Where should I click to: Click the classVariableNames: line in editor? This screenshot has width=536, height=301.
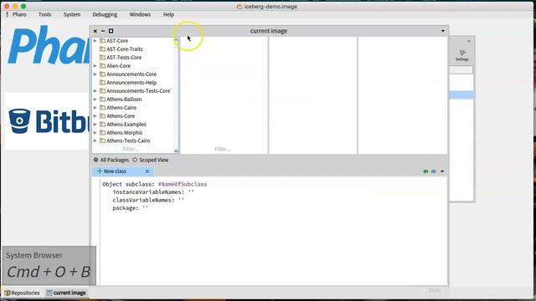pyautogui.click(x=148, y=200)
